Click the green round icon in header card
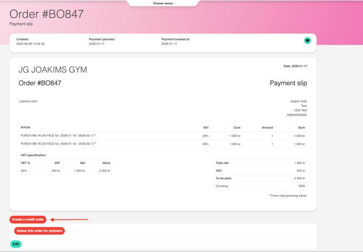The width and height of the screenshot is (363, 252). [x=307, y=41]
